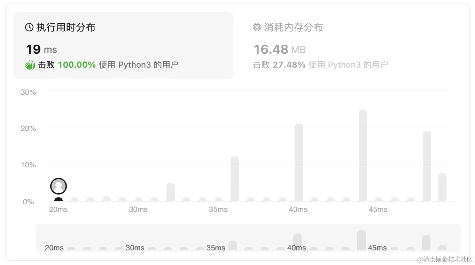Switch to the 消耗内存分布 memory tab
Viewport: 475px width, 265px height.
click(x=352, y=45)
